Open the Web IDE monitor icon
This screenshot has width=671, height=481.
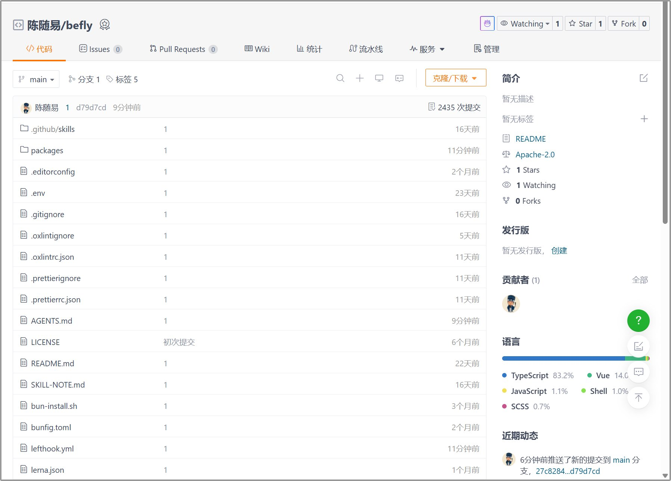[x=379, y=78]
